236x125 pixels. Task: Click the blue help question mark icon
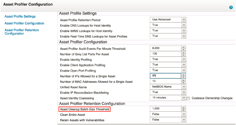(231, 8)
